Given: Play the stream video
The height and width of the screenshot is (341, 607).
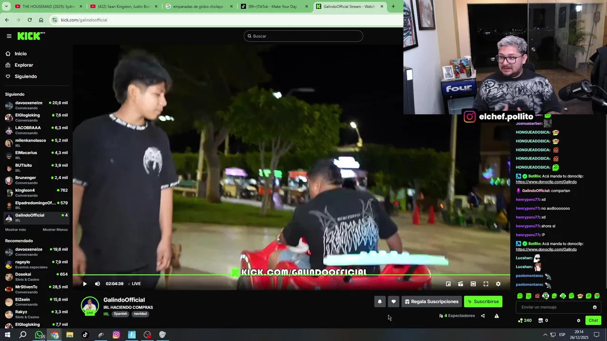Looking at the screenshot, I should (85, 284).
